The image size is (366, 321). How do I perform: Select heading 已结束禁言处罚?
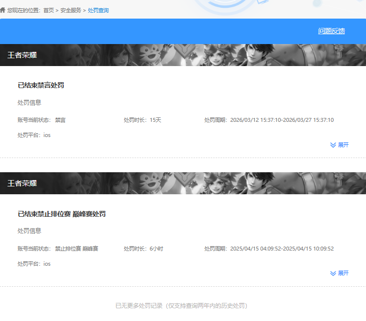click(41, 85)
